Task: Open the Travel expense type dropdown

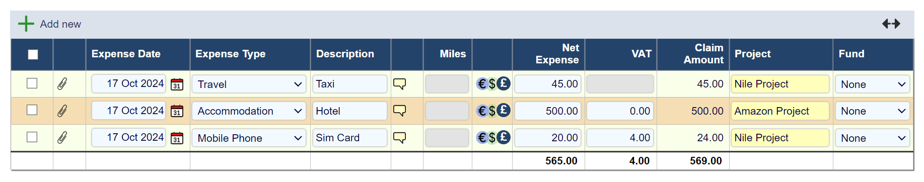Action: 249,84
